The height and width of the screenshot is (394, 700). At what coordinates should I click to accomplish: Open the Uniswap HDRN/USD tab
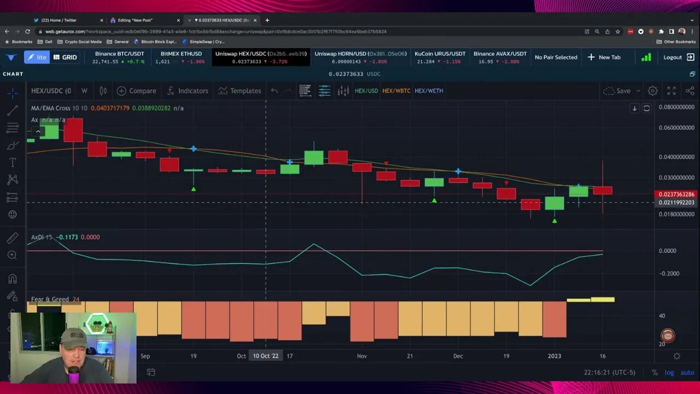[x=360, y=57]
